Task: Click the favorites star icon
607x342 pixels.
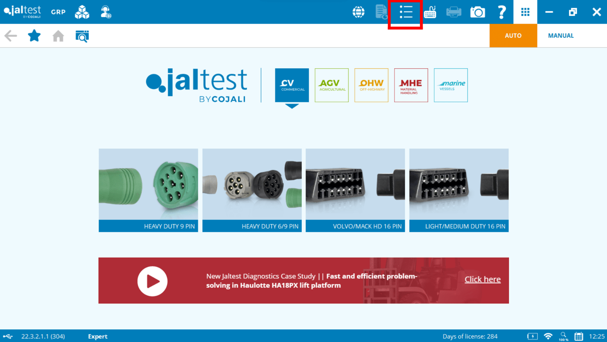Action: click(34, 36)
